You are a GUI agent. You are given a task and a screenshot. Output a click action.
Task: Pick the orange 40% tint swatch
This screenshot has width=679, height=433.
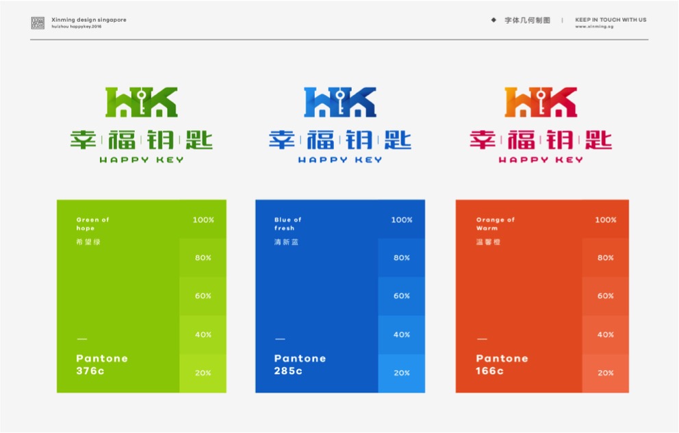(605, 334)
